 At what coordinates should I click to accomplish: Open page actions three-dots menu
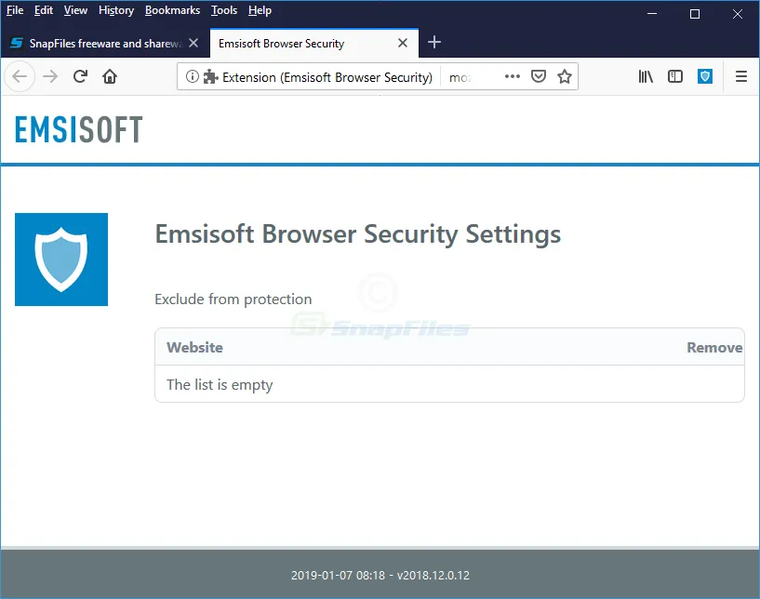point(513,76)
